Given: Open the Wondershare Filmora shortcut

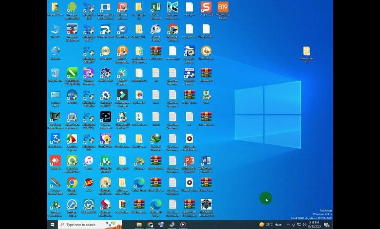Looking at the screenshot, I should point(122,95).
